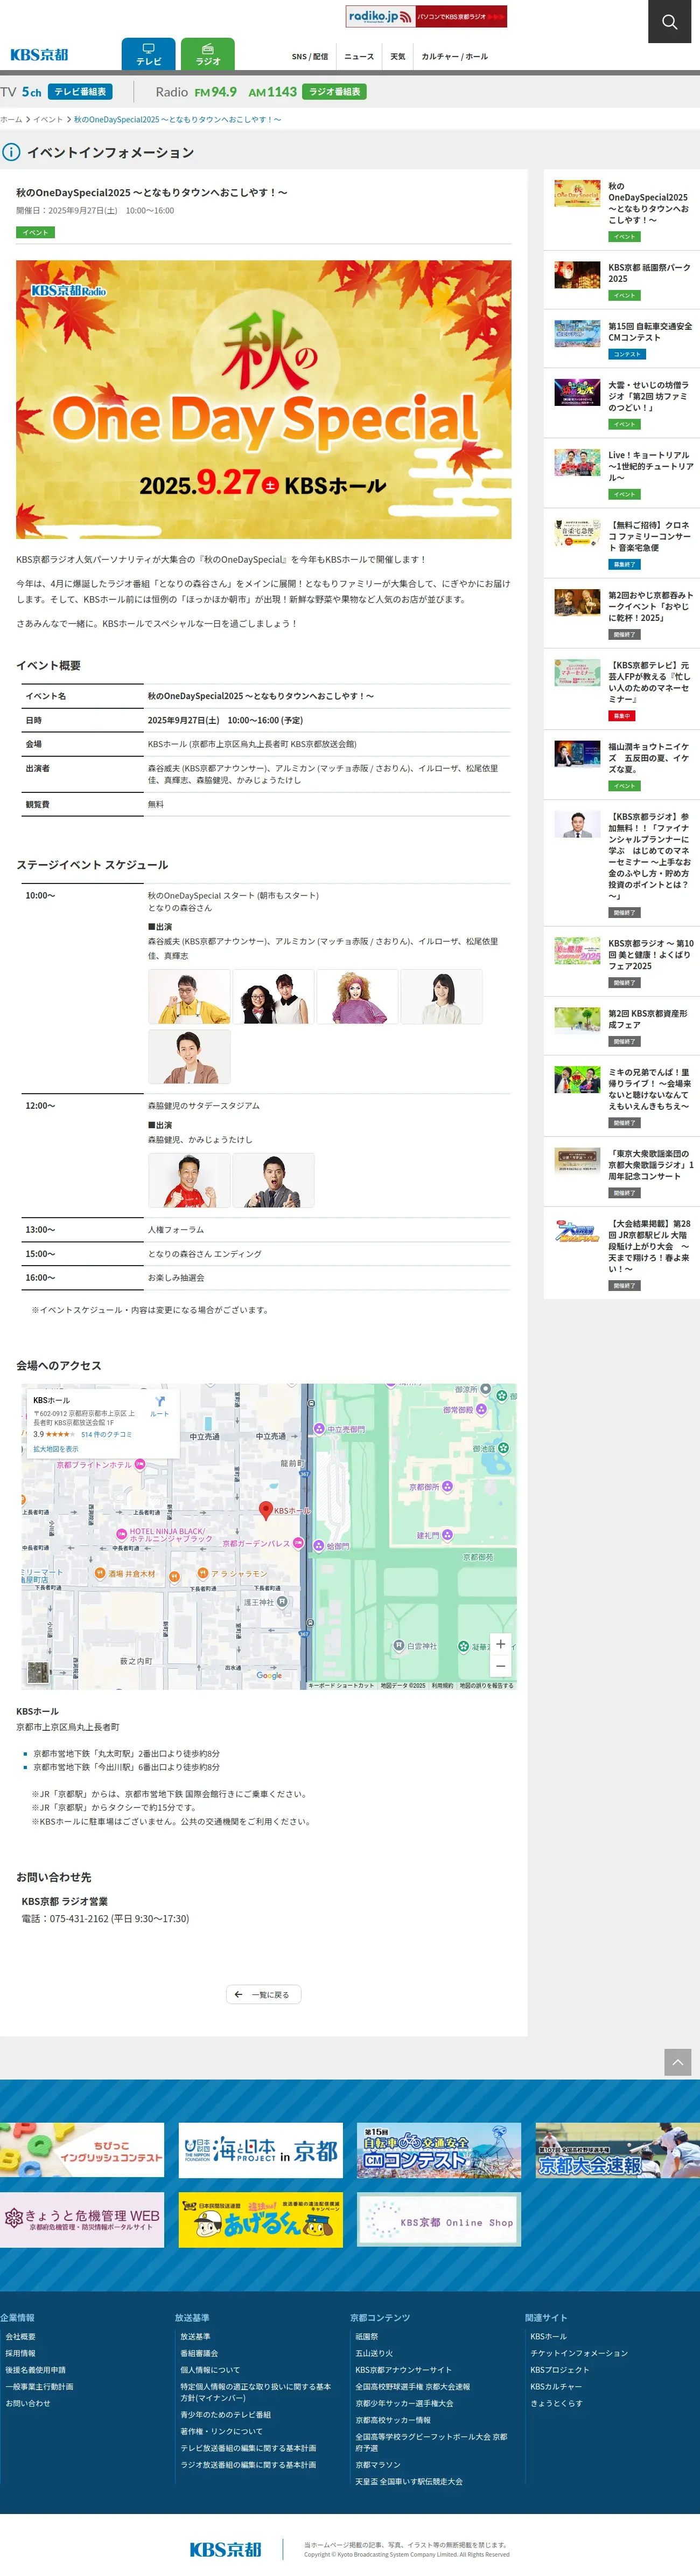Click the ラジオ番組表 button

tap(334, 92)
